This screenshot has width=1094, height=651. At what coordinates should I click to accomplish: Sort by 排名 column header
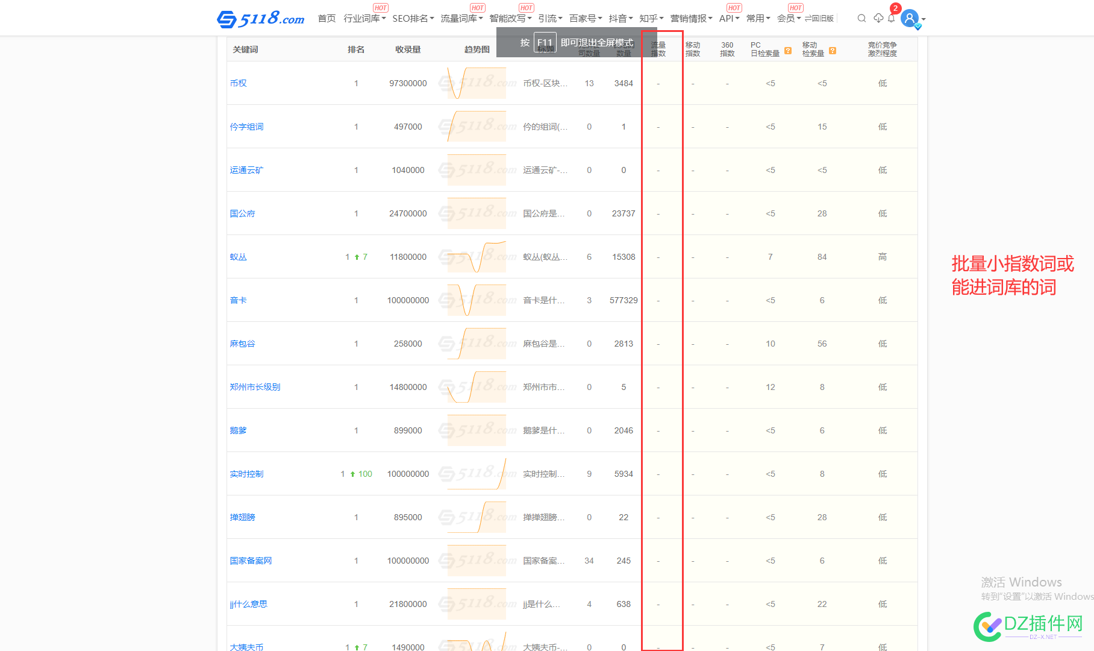tap(356, 49)
